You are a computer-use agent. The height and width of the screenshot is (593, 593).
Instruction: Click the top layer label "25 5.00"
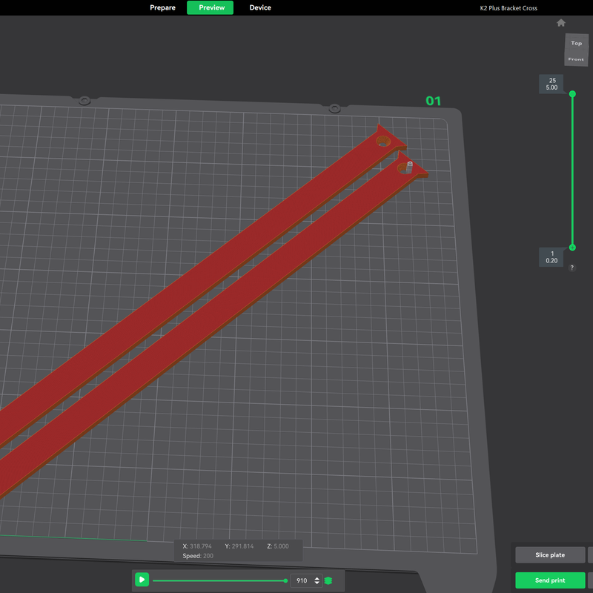click(x=551, y=84)
